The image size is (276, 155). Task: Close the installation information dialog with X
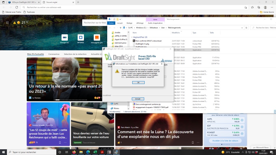click(162, 64)
